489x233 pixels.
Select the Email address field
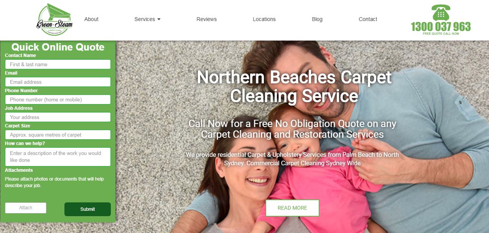(58, 82)
